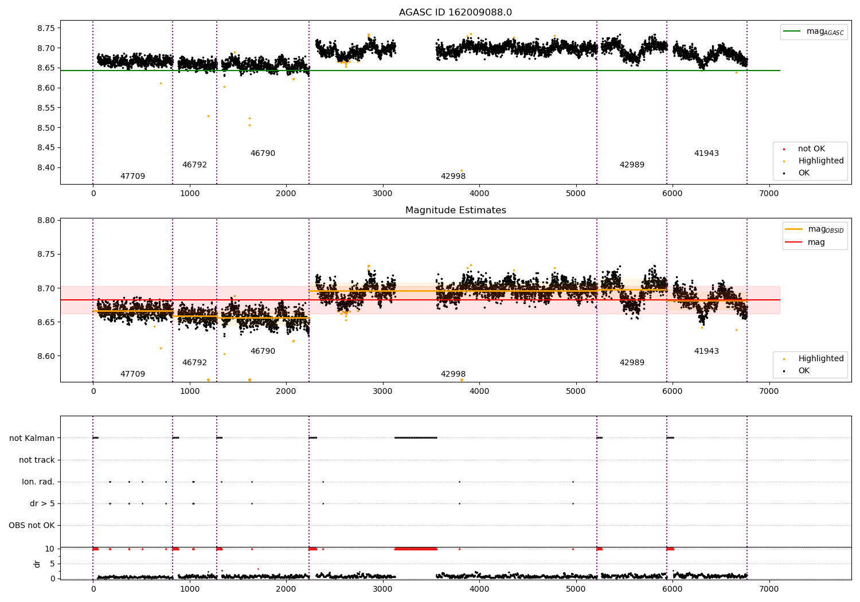The width and height of the screenshot is (860, 602).
Task: Click the 8.75 y-tick of the top plot
Action: pos(45,28)
